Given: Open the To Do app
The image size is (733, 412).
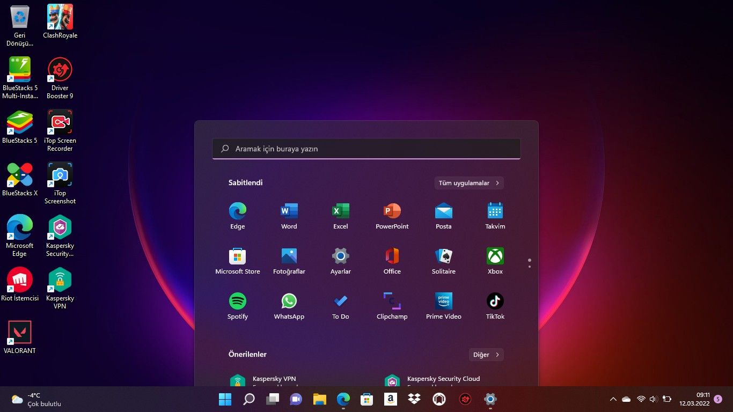Looking at the screenshot, I should point(341,306).
